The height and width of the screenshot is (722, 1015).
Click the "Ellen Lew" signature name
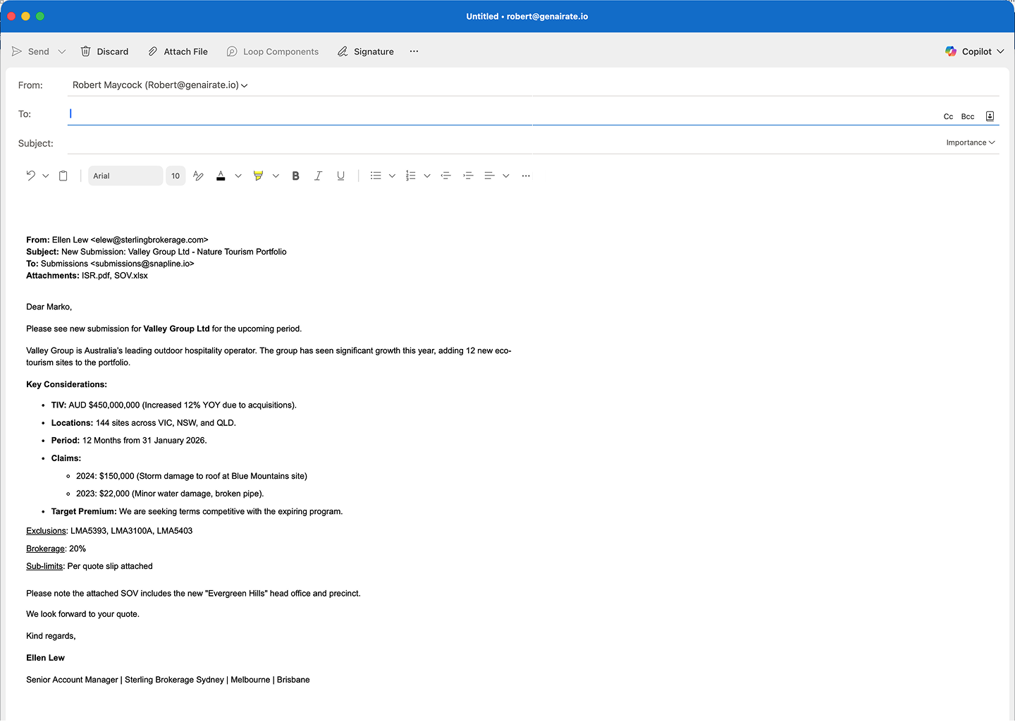click(46, 658)
